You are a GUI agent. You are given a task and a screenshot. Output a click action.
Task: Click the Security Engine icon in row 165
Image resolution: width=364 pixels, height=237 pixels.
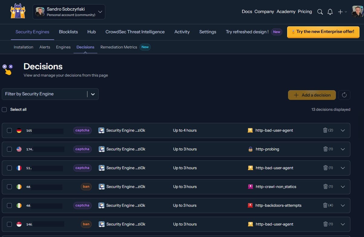pos(102,130)
